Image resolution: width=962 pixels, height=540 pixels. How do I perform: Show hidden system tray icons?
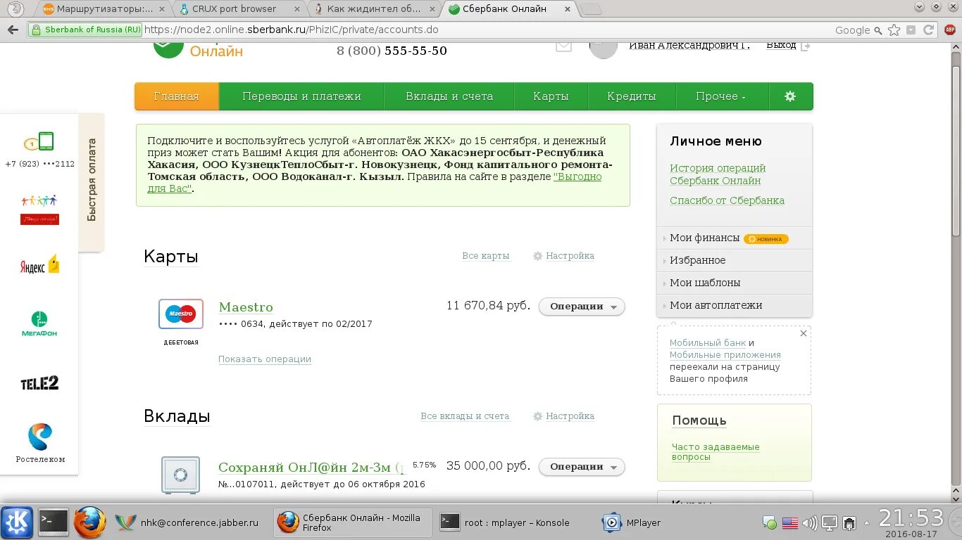[x=868, y=523]
